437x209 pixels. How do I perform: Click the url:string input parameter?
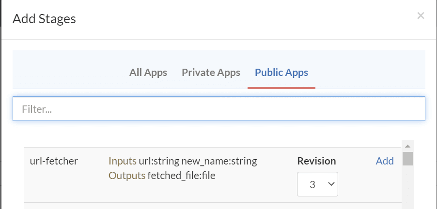tap(159, 161)
